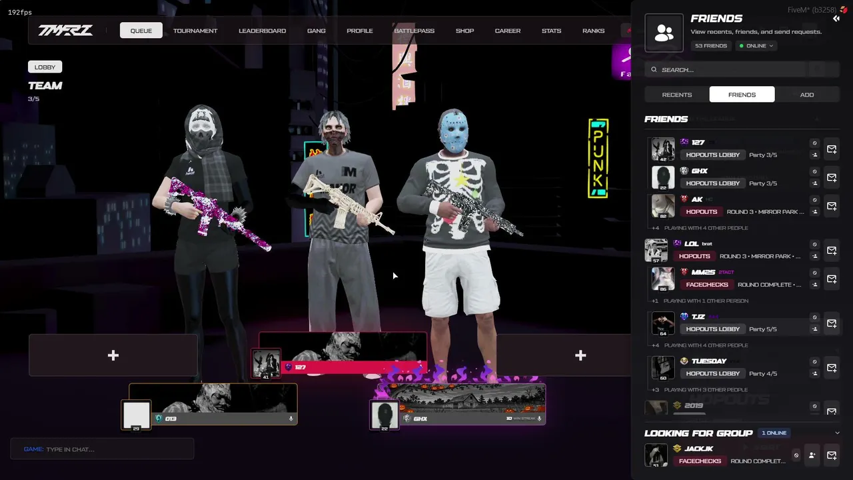Open the Online status dropdown
The height and width of the screenshot is (480, 853).
pyautogui.click(x=755, y=46)
